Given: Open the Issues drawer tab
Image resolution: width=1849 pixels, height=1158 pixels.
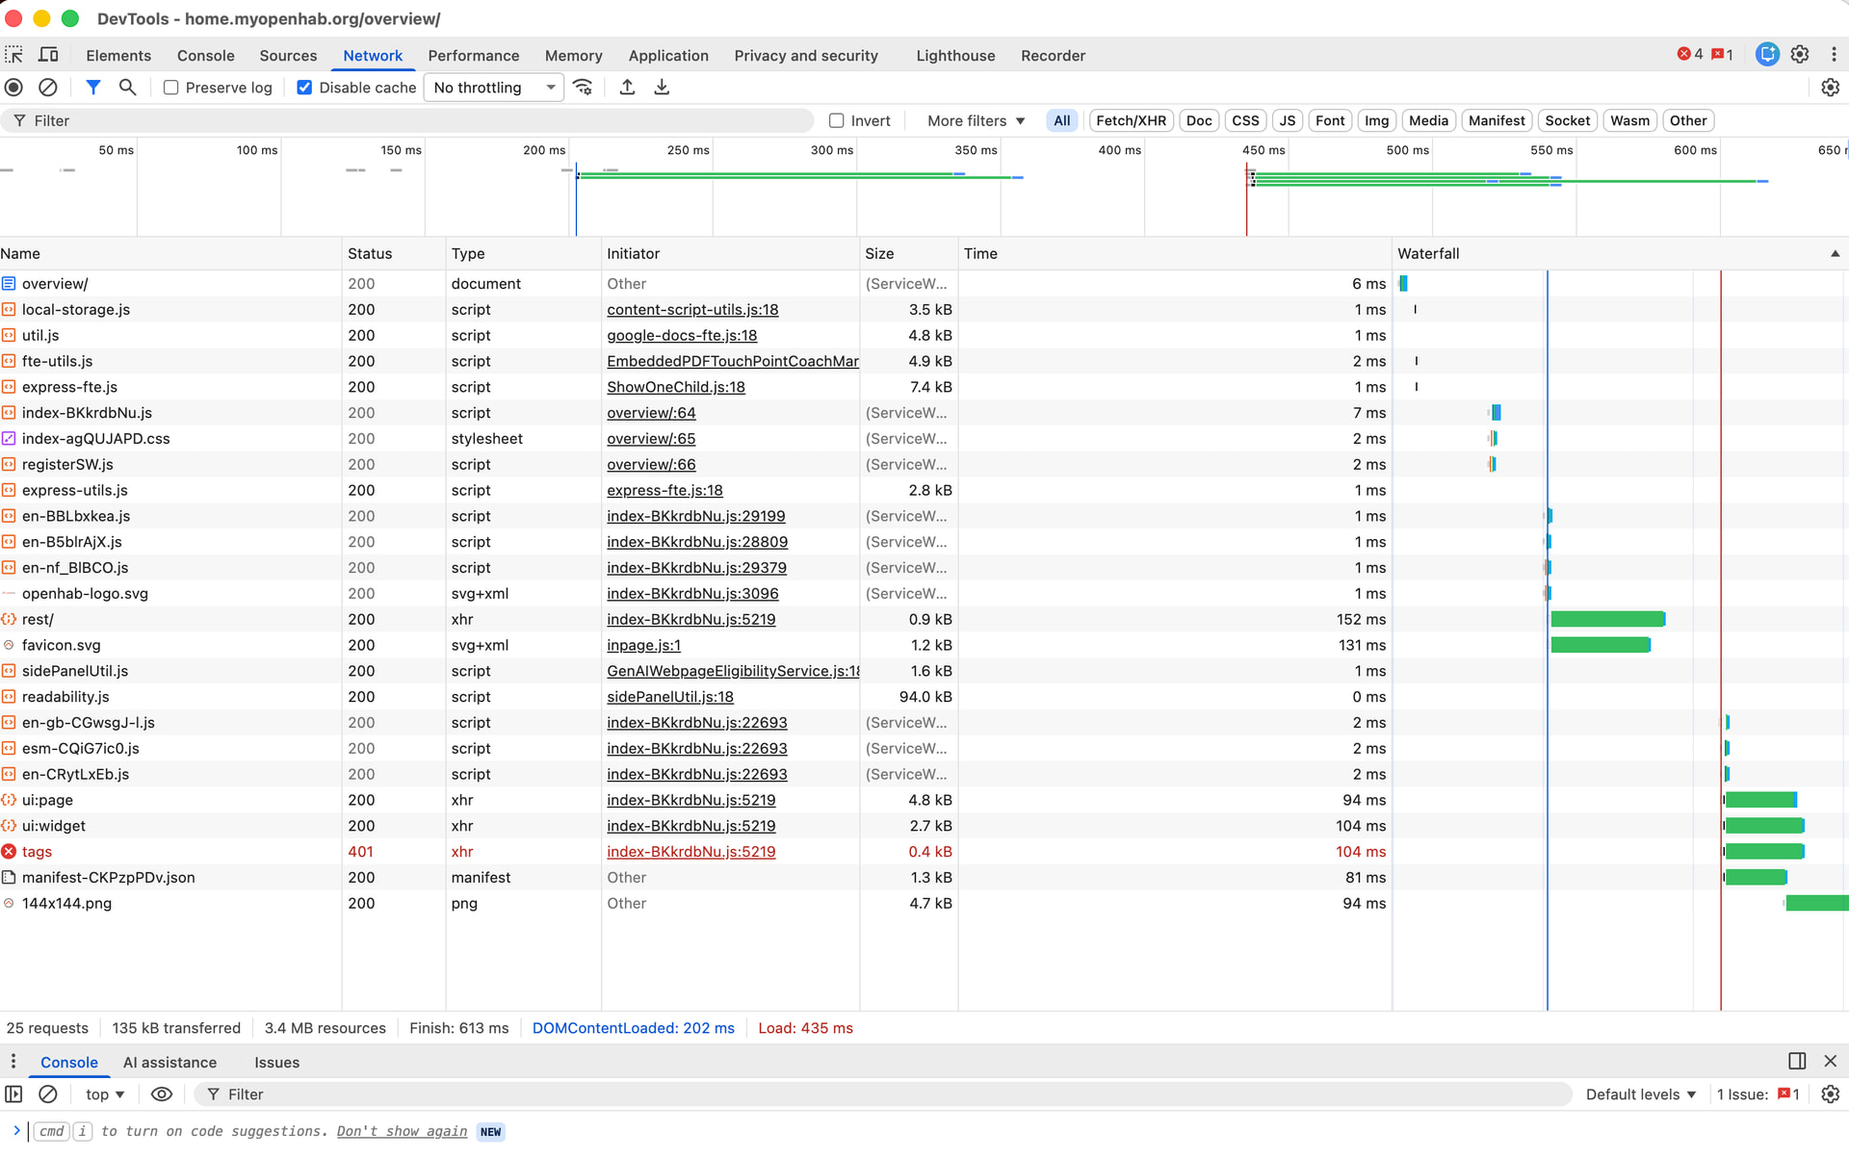Looking at the screenshot, I should click(276, 1063).
